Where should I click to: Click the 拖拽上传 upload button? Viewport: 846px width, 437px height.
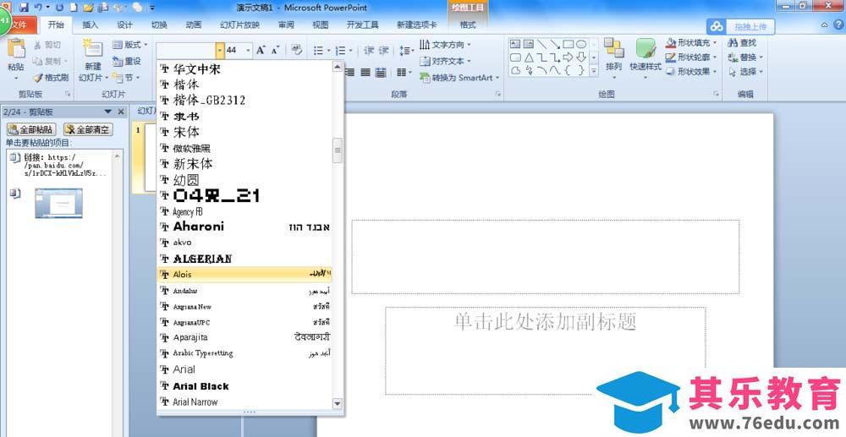click(x=741, y=26)
